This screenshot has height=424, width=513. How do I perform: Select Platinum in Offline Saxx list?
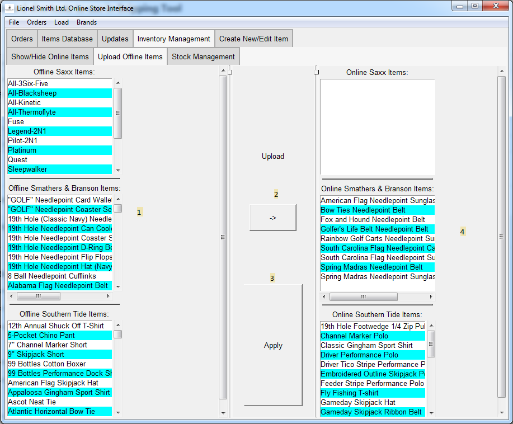59,150
